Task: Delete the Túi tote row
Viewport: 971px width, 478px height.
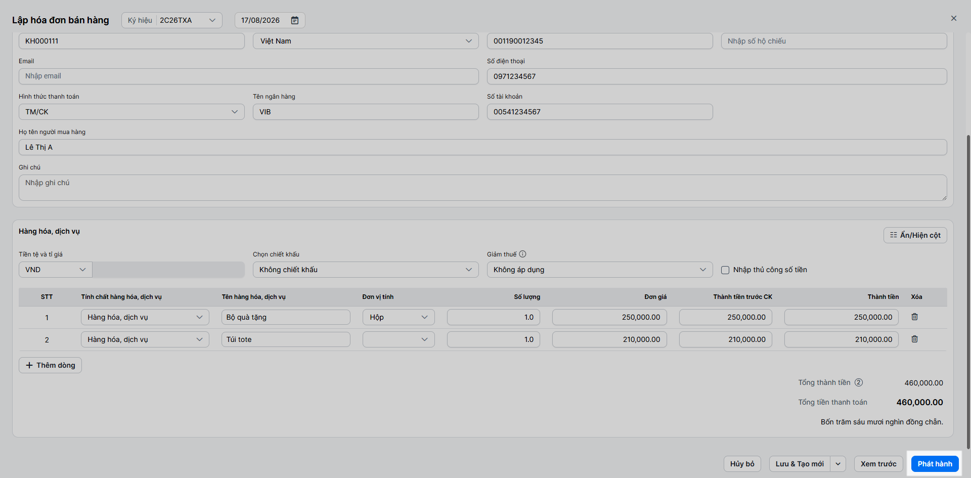Action: point(914,339)
